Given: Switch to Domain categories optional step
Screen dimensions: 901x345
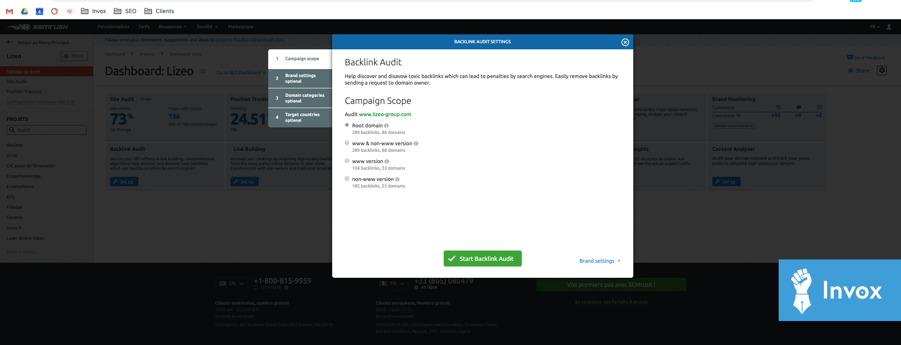Looking at the screenshot, I should (x=300, y=98).
